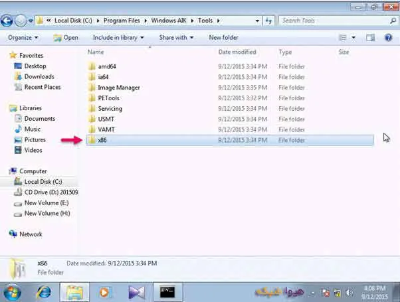This screenshot has height=302, width=400.
Task: Open CD Drive (D:) 201509
Action: pyautogui.click(x=51, y=192)
